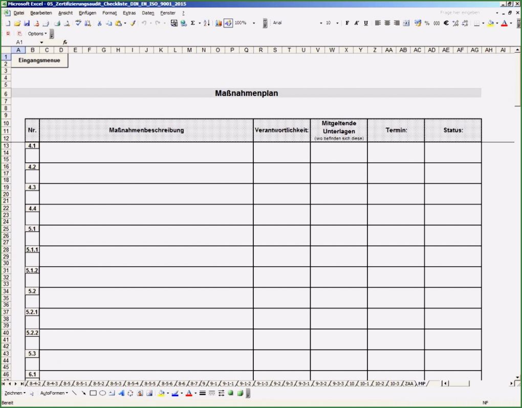
Task: Activate the Format Painter icon
Action: (133, 23)
